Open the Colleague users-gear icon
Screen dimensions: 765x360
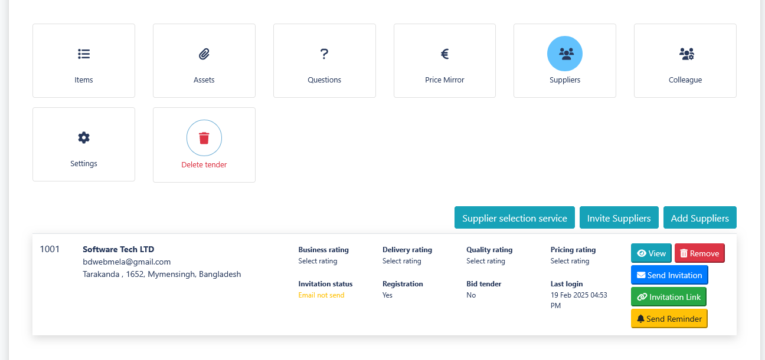686,54
